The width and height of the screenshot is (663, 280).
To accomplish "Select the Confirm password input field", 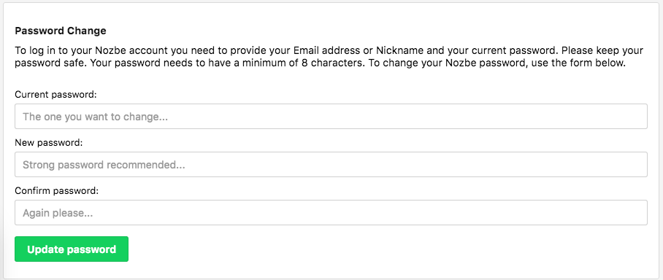I will (331, 212).
